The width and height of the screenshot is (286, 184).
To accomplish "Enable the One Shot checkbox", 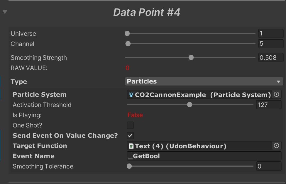I will pos(130,125).
